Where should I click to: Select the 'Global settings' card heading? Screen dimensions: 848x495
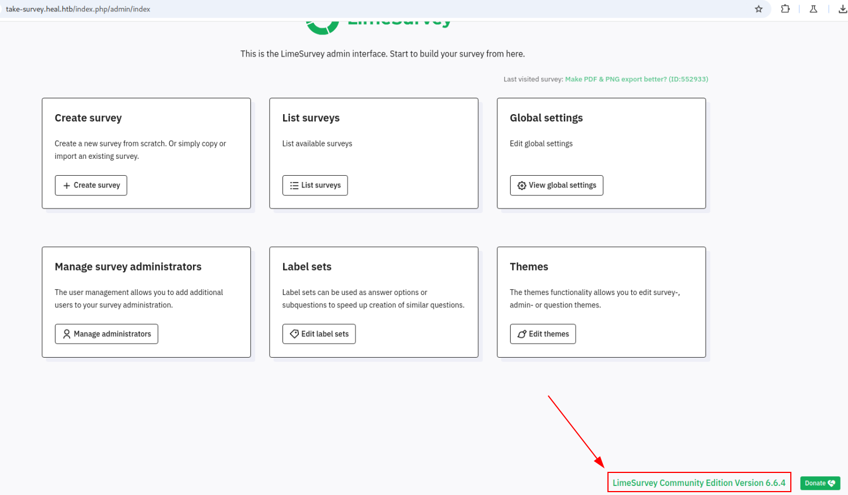click(x=546, y=118)
